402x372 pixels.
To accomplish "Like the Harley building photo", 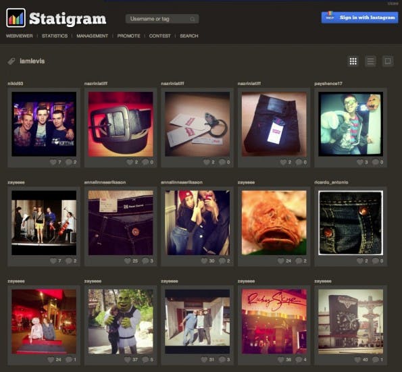I will [x=357, y=360].
